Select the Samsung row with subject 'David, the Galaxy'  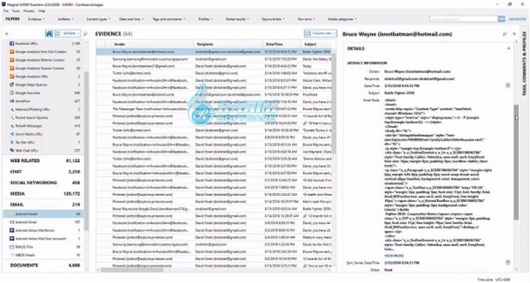215,59
